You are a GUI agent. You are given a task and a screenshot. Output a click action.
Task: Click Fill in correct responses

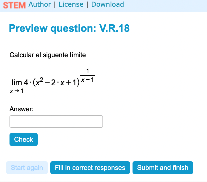(90, 168)
